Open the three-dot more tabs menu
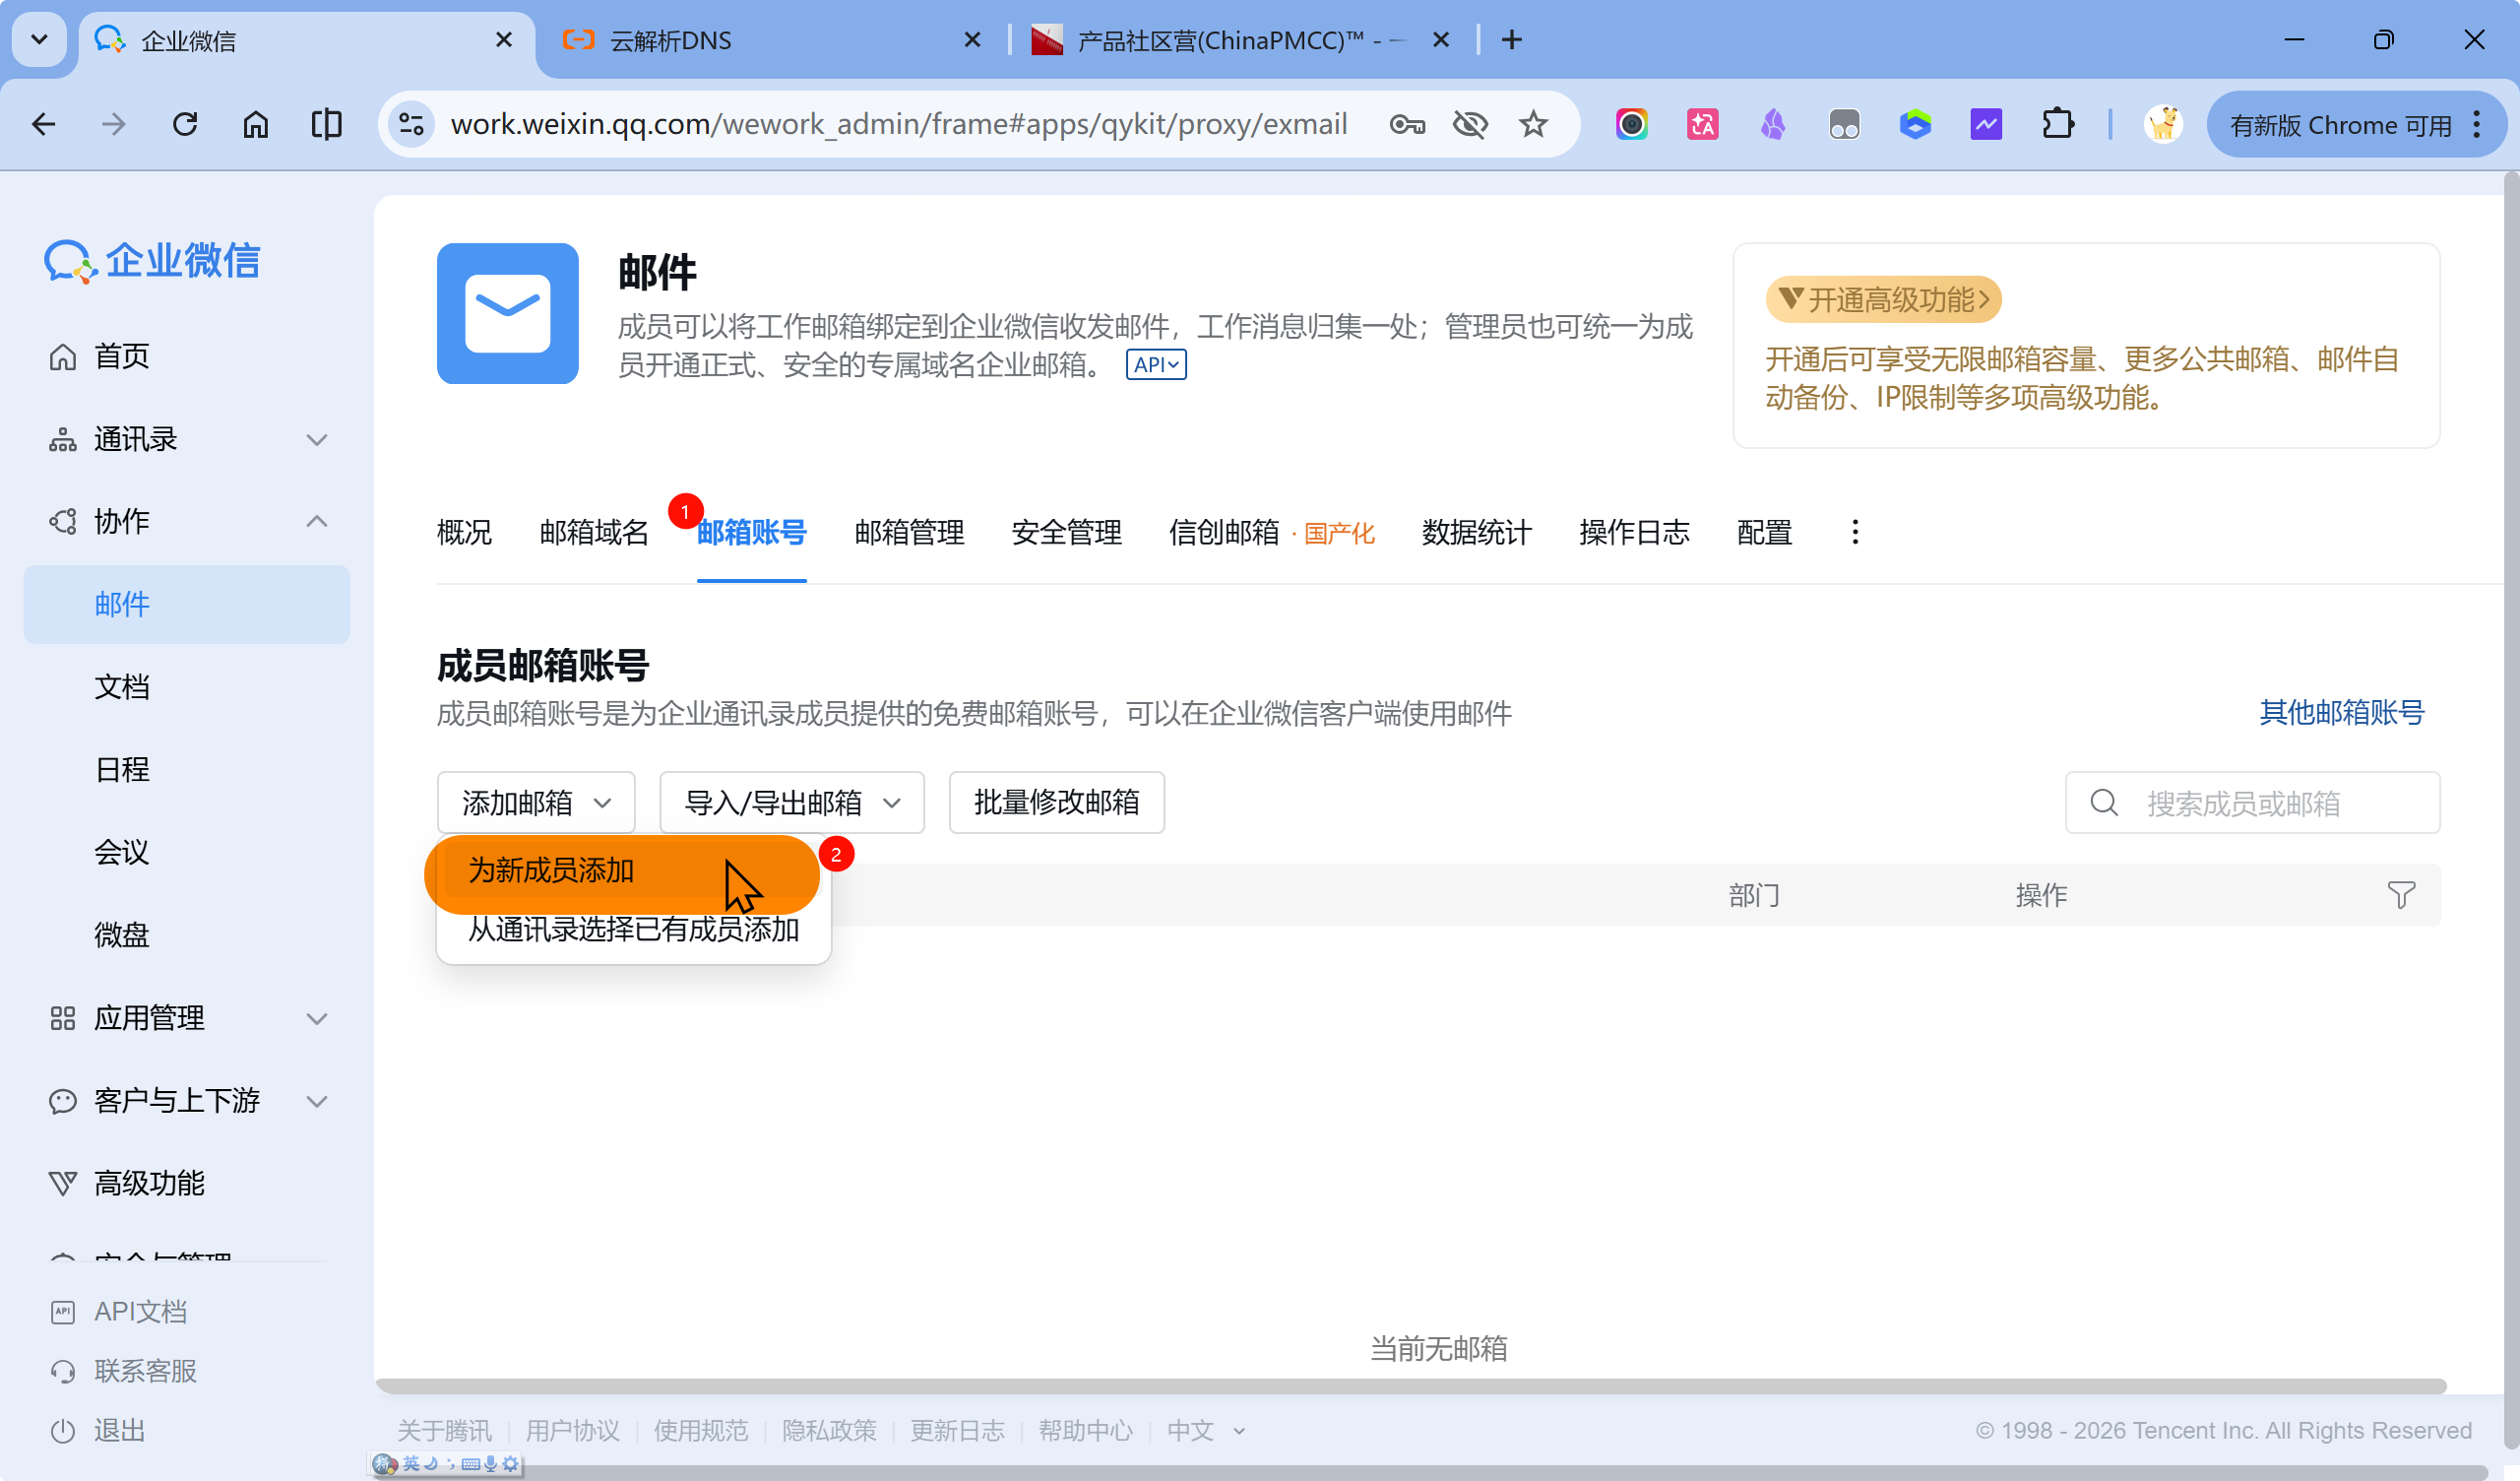 coord(1854,532)
